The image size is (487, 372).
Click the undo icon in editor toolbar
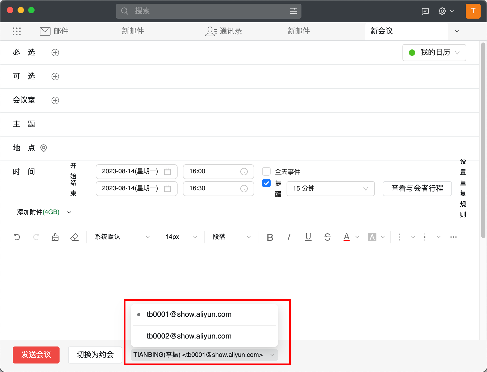click(17, 237)
